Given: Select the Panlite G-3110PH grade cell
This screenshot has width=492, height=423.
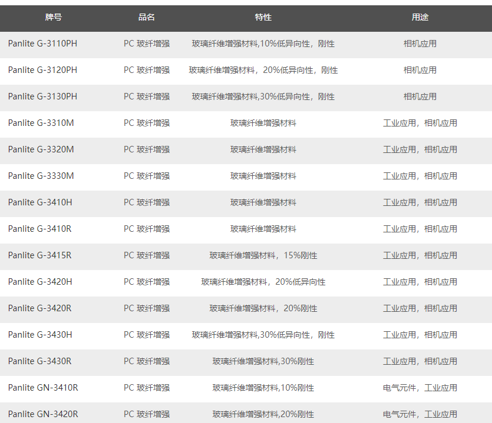Looking at the screenshot, I should (42, 44).
